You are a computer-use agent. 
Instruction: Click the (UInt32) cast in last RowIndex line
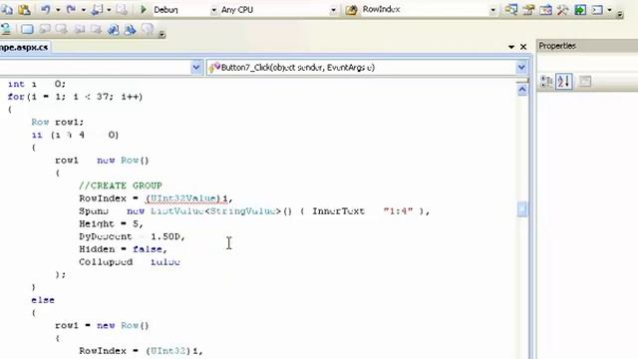(167, 350)
